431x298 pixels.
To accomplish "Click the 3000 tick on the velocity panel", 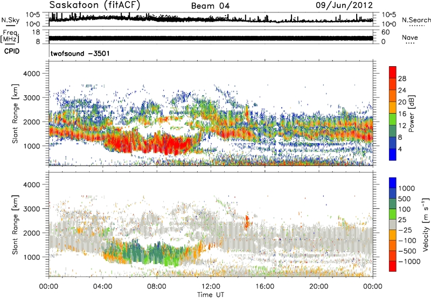I will pyautogui.click(x=32, y=209).
